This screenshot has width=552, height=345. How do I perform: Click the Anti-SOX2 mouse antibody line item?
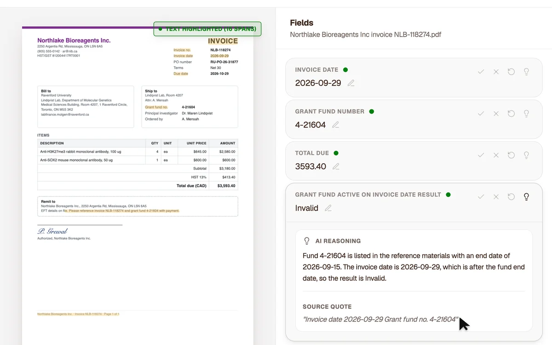coord(76,160)
